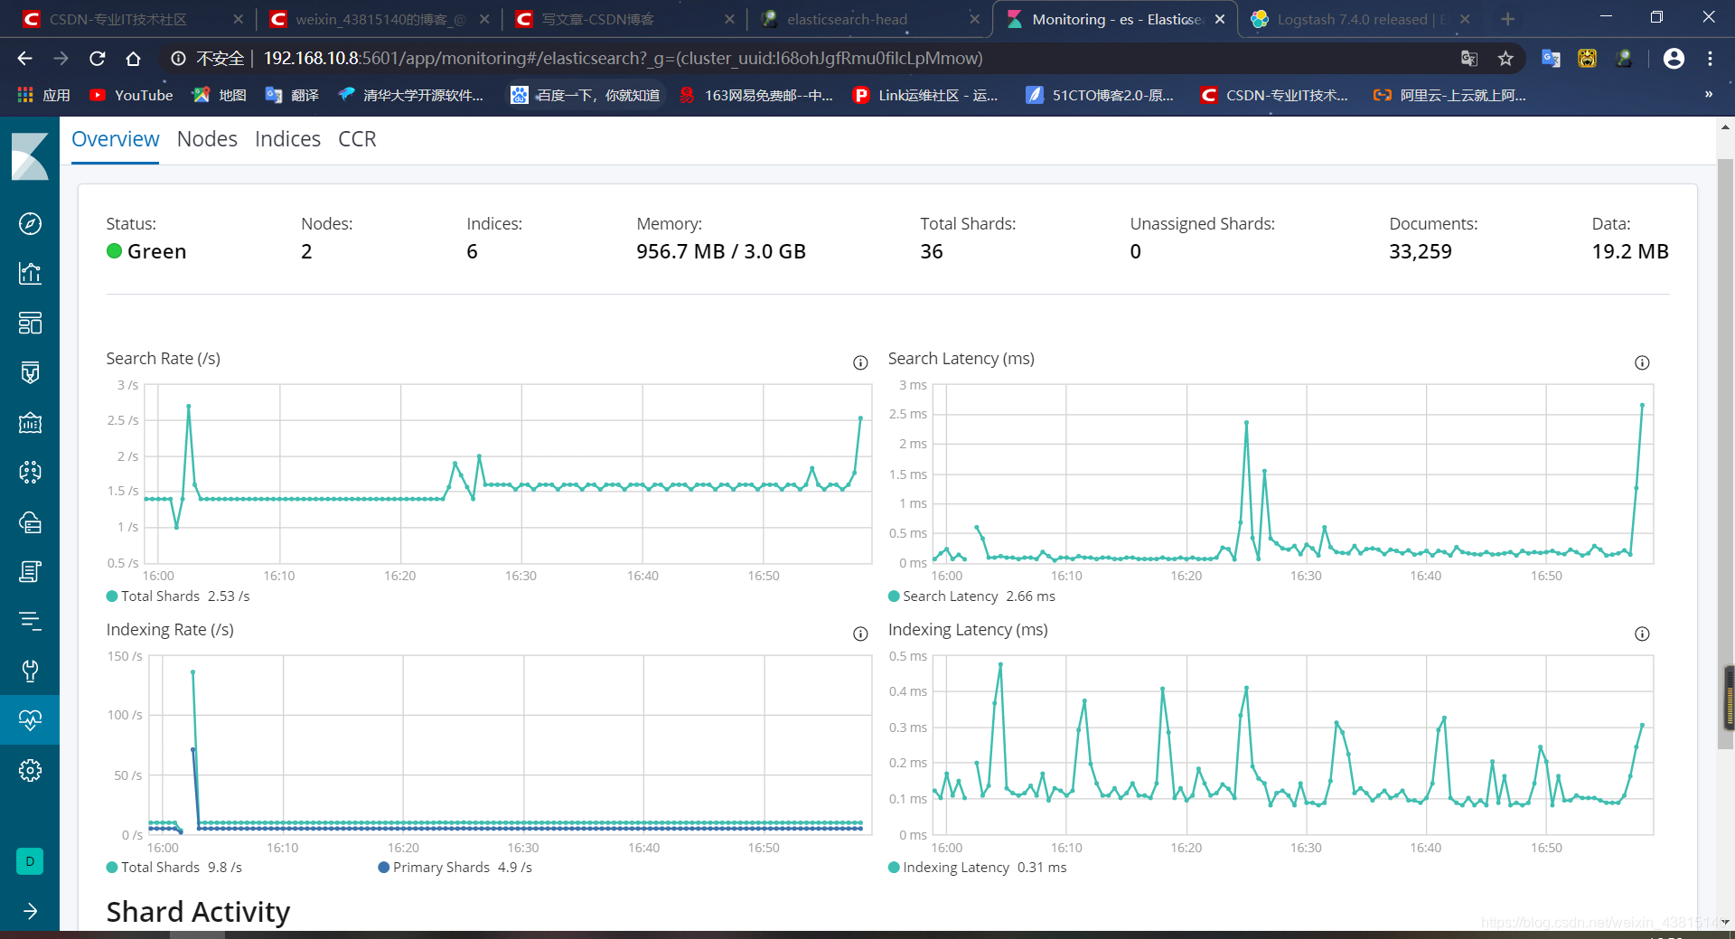Click the Memory value 956.7 MB / 3.0 GB

[x=721, y=251]
